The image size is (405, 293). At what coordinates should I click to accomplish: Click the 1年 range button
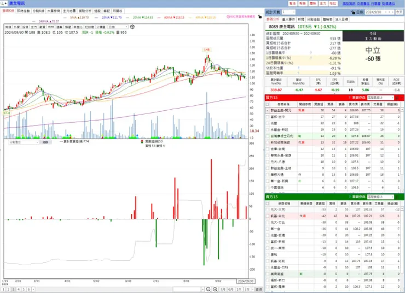click(239, 289)
